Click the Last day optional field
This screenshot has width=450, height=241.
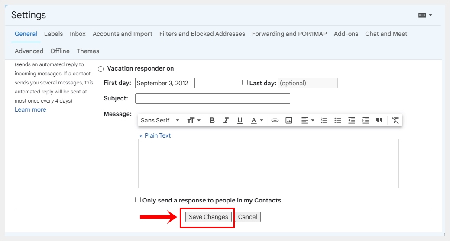(x=308, y=83)
